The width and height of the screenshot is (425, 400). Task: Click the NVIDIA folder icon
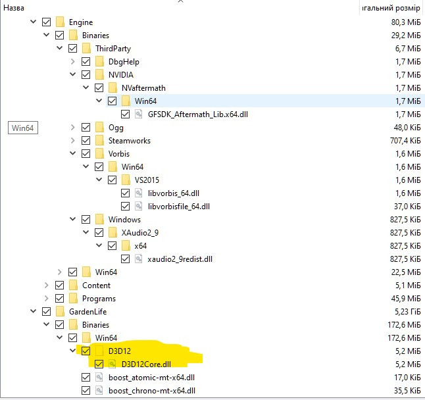pos(99,74)
